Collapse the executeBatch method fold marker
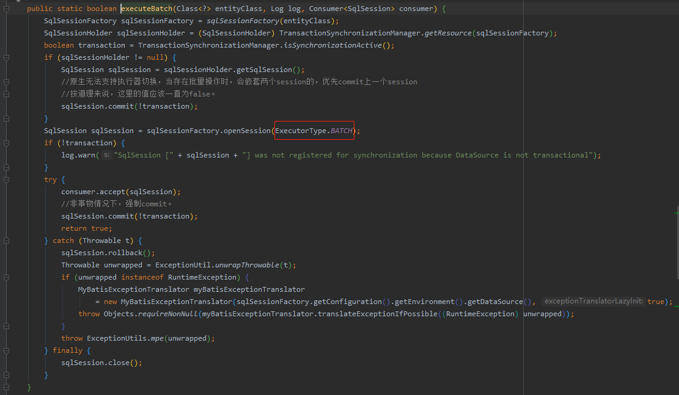This screenshot has width=679, height=395. point(6,9)
